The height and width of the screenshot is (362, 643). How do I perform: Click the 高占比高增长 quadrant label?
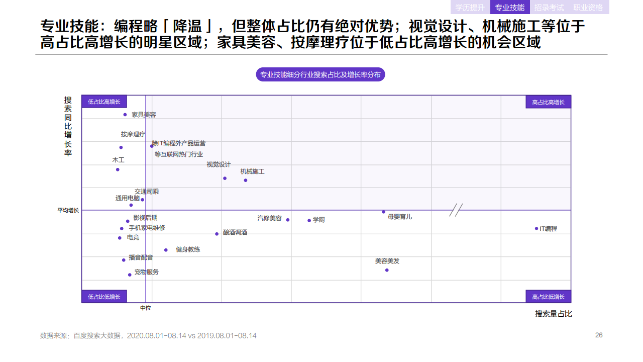[549, 101]
